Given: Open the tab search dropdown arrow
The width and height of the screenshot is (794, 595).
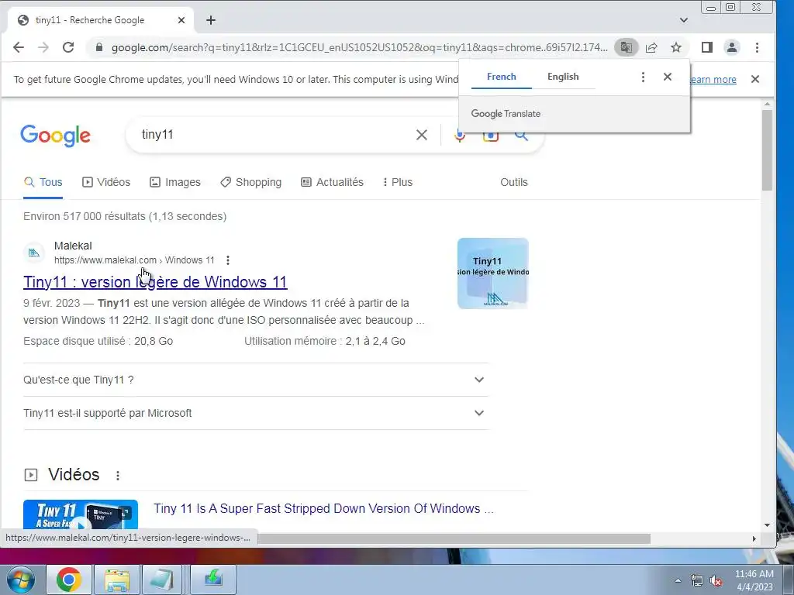Looking at the screenshot, I should point(684,20).
